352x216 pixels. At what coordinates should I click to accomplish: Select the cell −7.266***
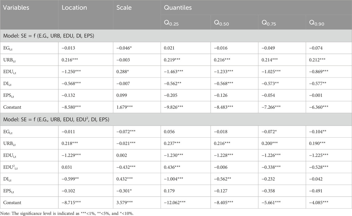click(271, 107)
